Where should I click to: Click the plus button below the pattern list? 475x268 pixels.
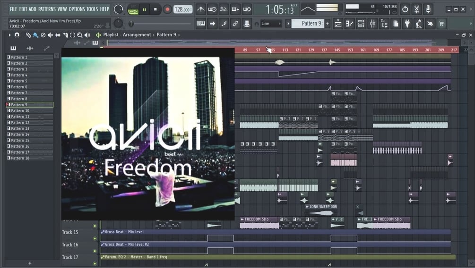30,263
